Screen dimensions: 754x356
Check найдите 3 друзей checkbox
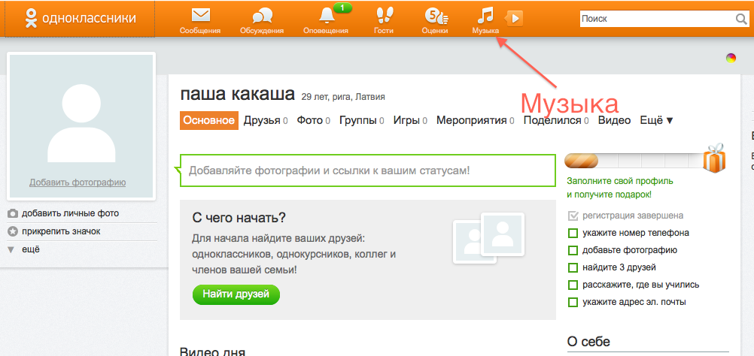(573, 267)
